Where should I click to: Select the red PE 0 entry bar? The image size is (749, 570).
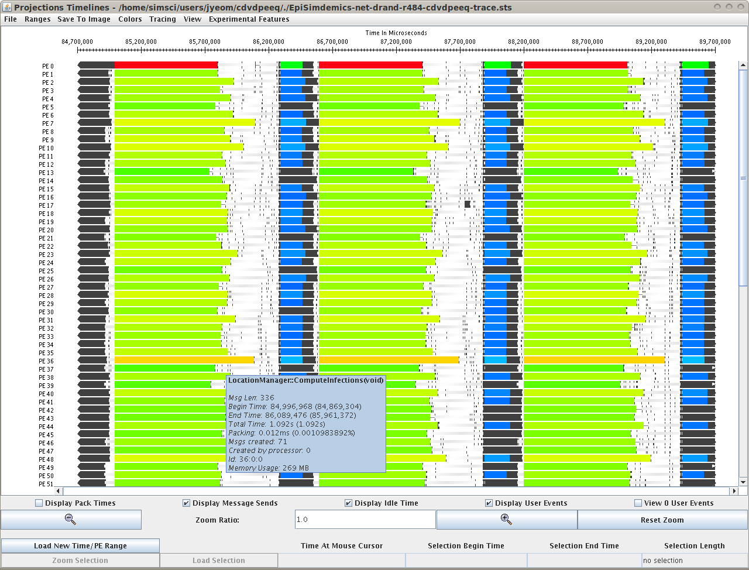pyautogui.click(x=166, y=65)
